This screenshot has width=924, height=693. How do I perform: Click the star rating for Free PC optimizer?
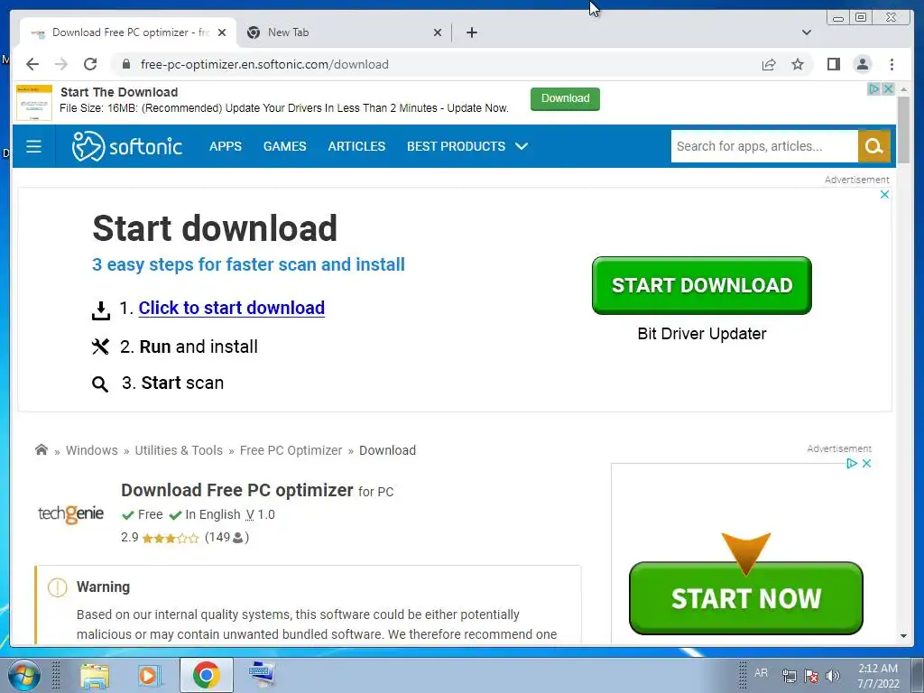[171, 538]
